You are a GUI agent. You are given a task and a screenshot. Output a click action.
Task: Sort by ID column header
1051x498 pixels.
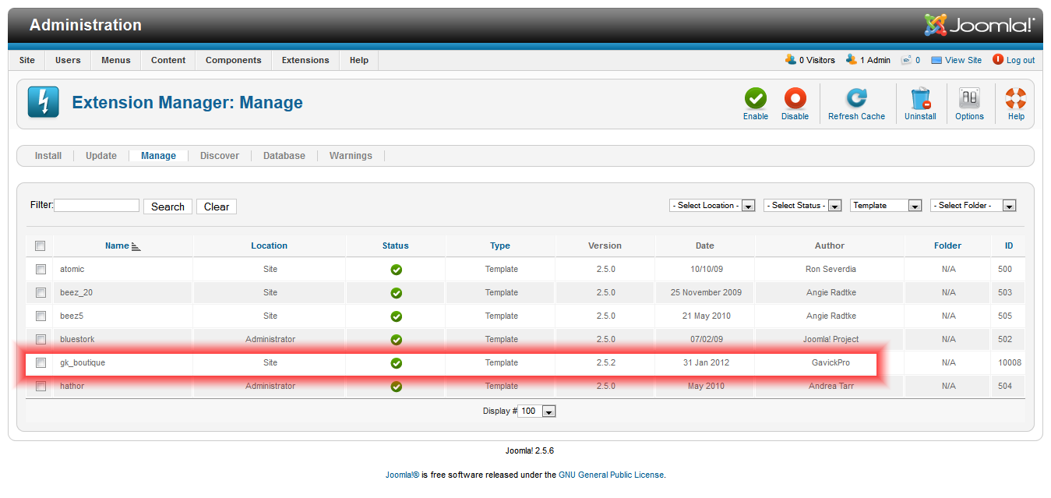[1009, 245]
